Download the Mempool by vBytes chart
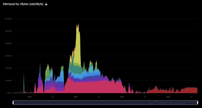The image size is (202, 108). (x=46, y=4)
